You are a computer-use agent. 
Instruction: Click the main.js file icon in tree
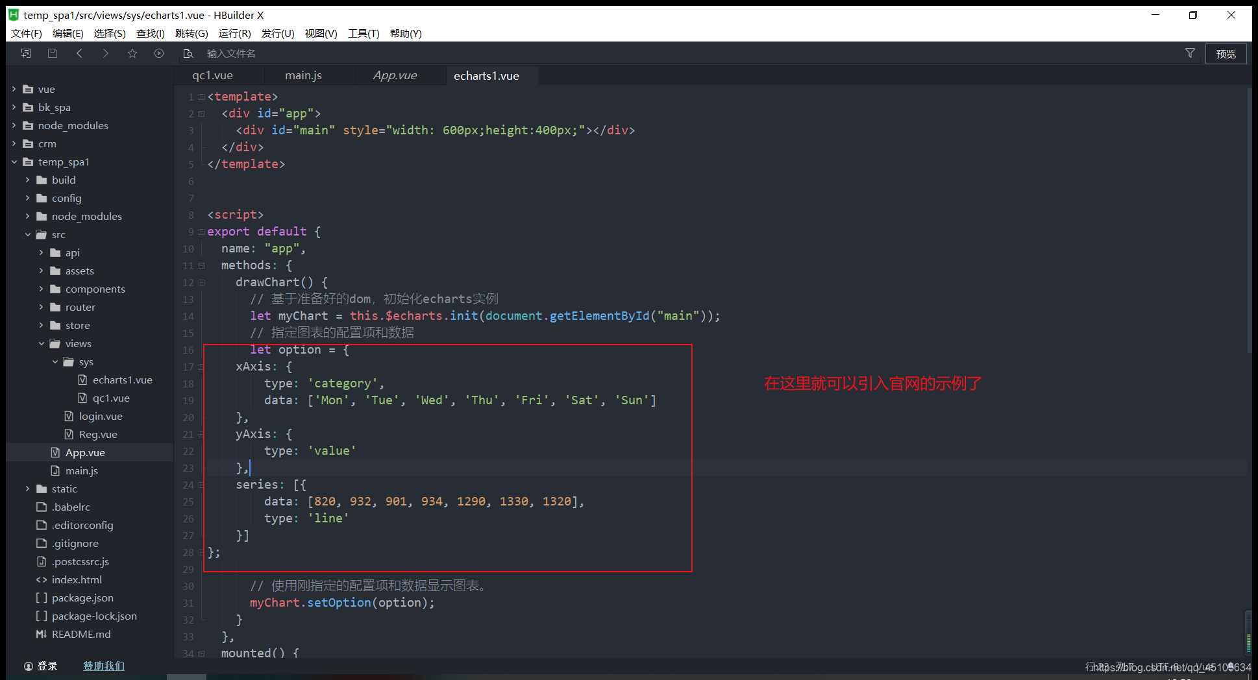[x=55, y=470]
